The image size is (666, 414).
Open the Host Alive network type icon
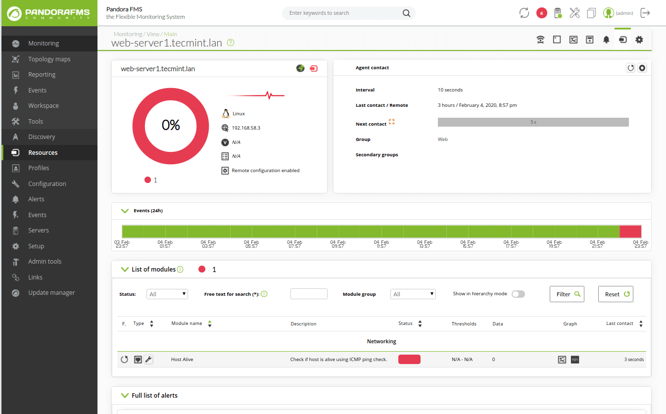138,360
